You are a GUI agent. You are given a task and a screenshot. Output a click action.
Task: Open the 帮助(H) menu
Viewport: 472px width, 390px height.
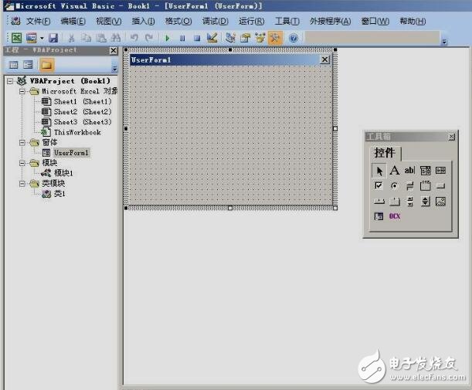[413, 21]
